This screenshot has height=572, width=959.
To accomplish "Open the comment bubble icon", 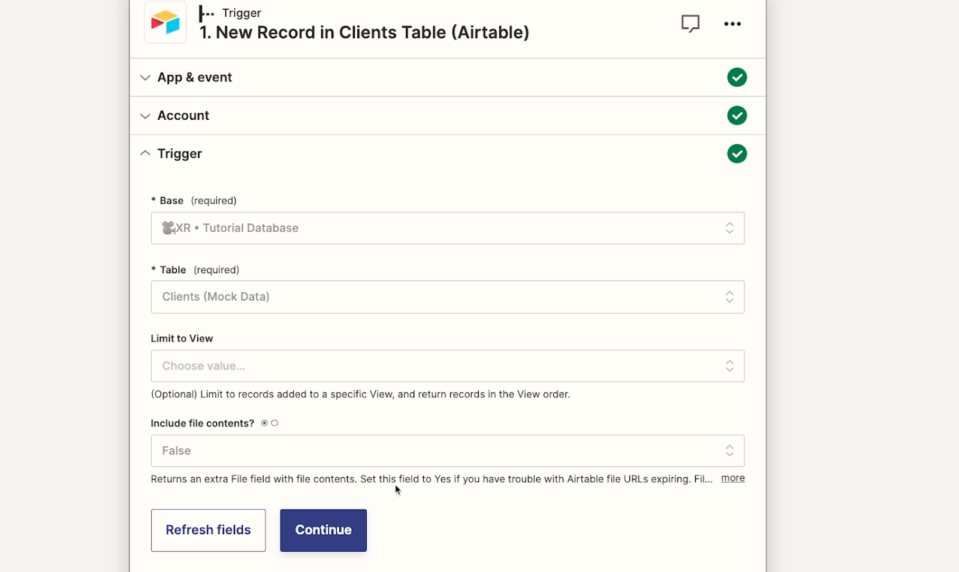I will tap(690, 24).
